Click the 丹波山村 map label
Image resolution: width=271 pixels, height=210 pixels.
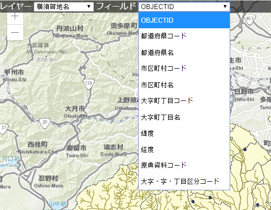[x=70, y=28]
